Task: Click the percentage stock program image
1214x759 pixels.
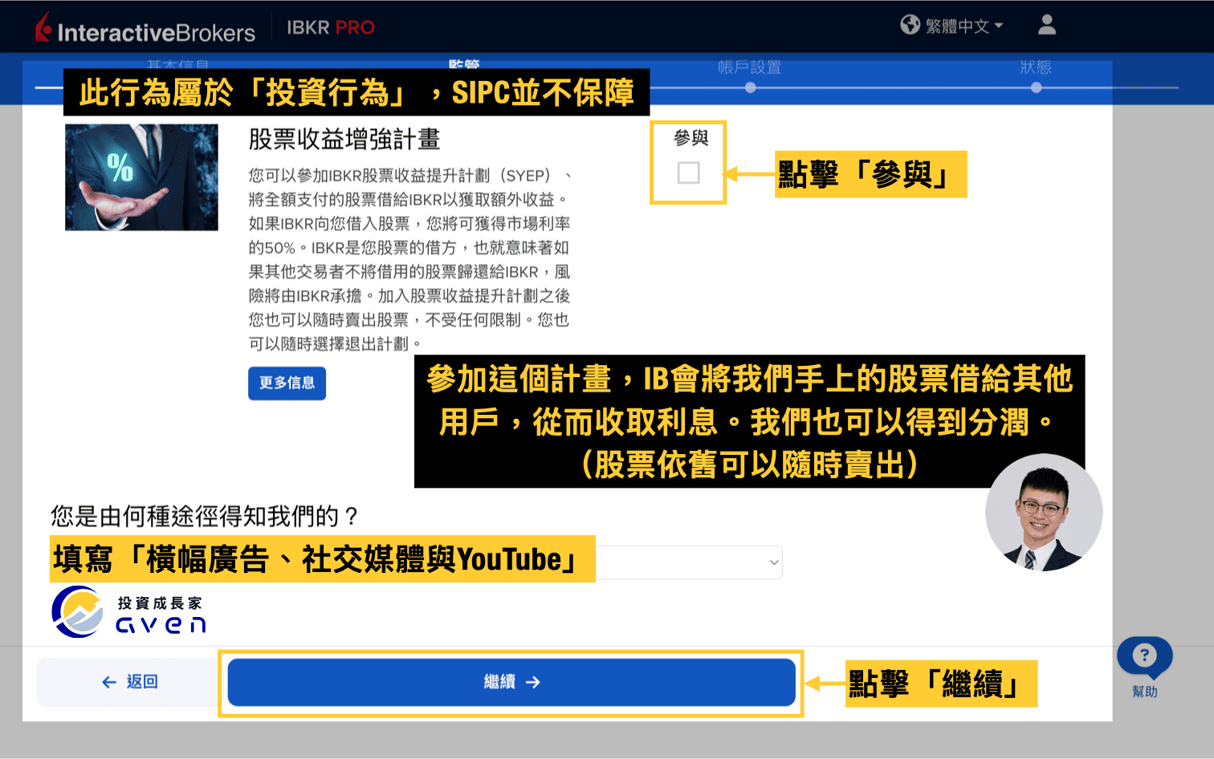Action: coord(141,177)
